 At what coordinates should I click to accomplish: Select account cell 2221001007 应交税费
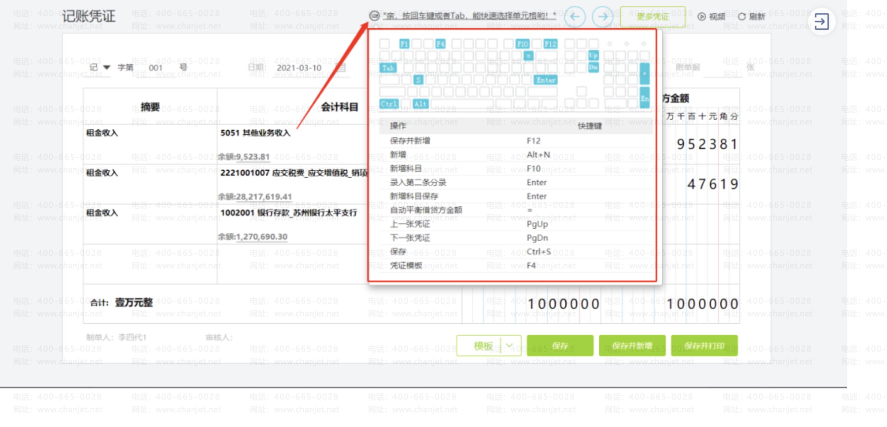[294, 173]
